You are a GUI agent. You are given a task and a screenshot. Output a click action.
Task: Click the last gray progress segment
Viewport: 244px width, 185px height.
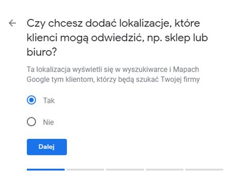(x=204, y=170)
